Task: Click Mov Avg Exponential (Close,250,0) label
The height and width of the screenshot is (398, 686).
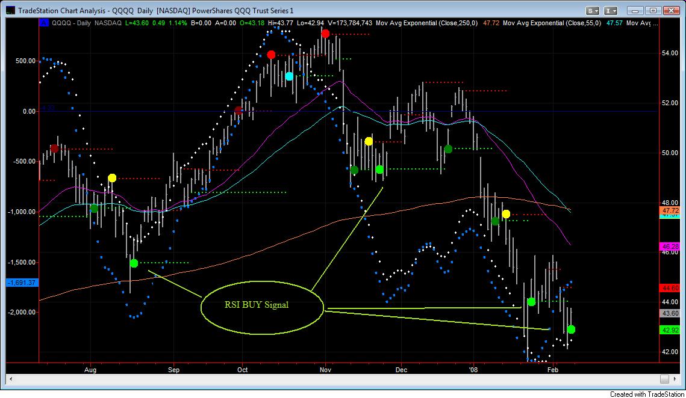Action: 426,23
